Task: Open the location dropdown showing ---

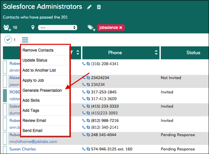Action: 57,27
